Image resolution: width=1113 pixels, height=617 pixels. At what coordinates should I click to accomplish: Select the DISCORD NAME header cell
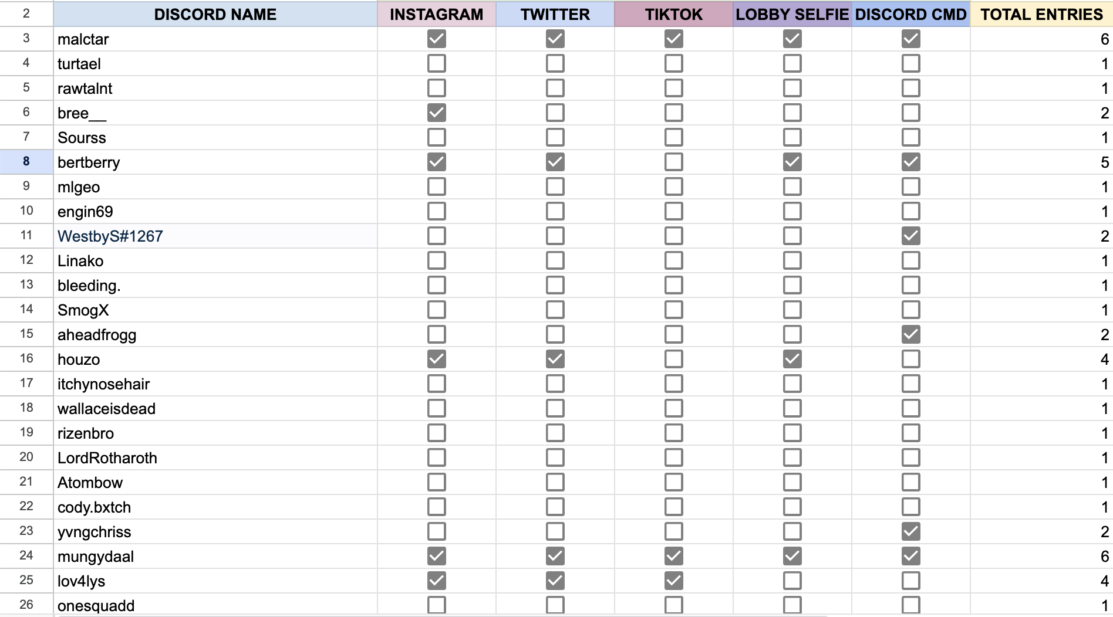215,14
